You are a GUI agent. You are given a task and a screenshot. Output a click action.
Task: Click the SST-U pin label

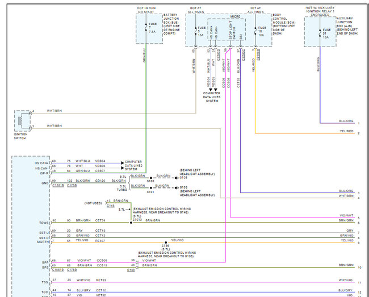[44, 233]
